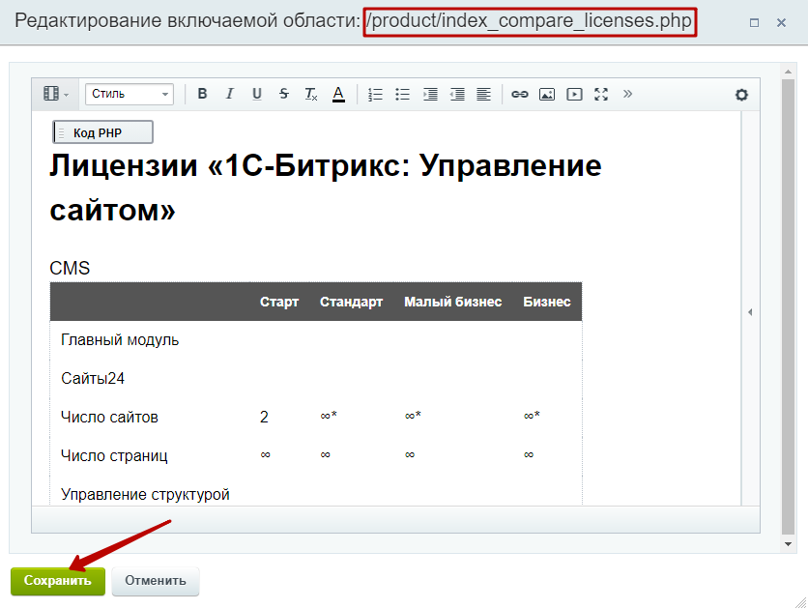808x609 pixels.
Task: Select the Код PHP block
Action: point(102,132)
